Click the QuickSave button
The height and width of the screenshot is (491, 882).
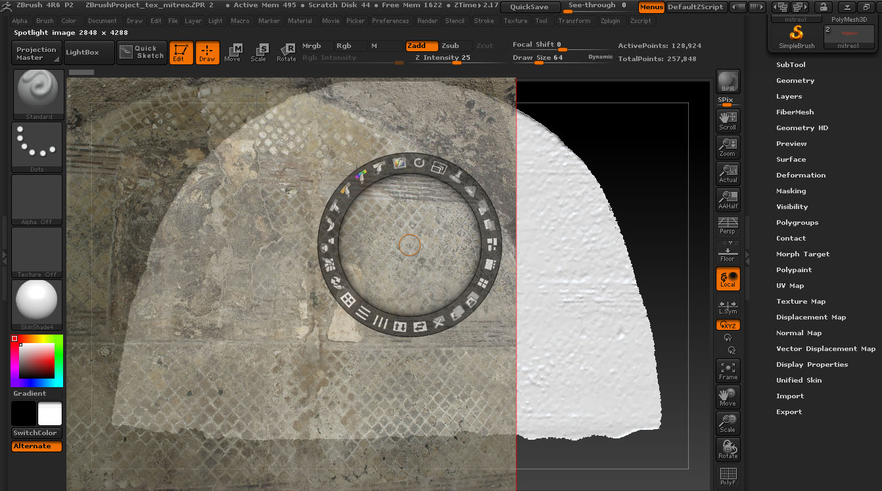(x=530, y=7)
